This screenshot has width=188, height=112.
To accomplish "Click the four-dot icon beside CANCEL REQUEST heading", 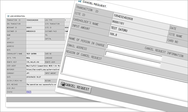I will pos(80,1).
